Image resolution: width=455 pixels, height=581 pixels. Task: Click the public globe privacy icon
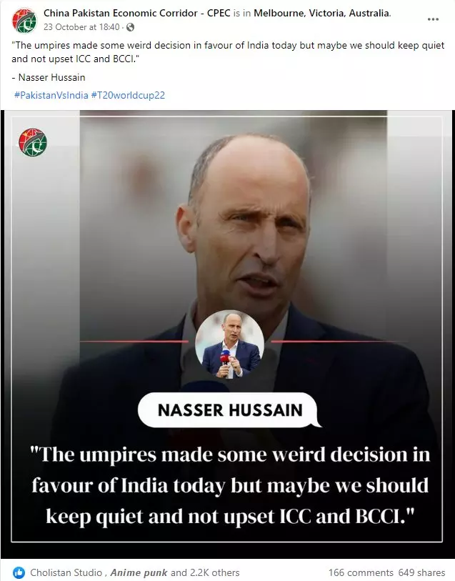pos(130,27)
